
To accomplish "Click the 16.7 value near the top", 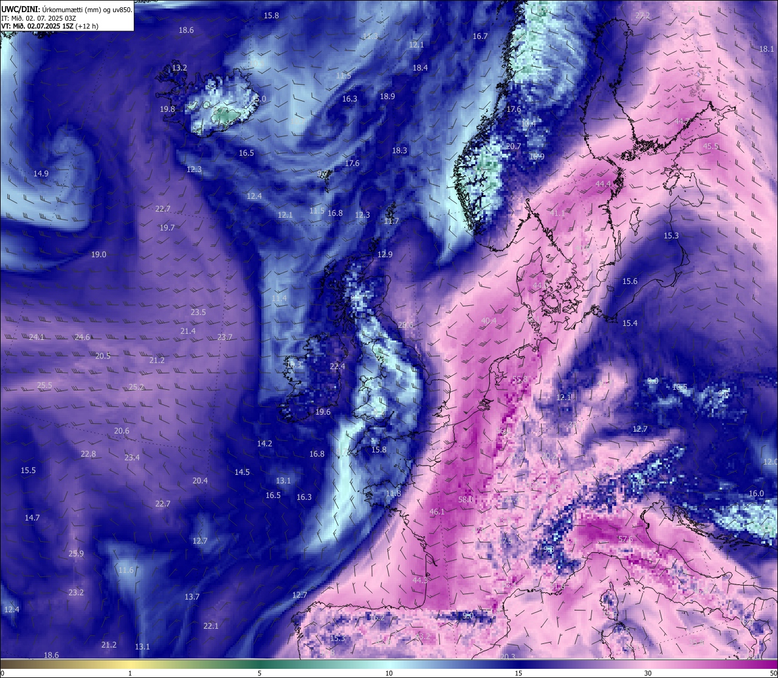I will click(480, 36).
